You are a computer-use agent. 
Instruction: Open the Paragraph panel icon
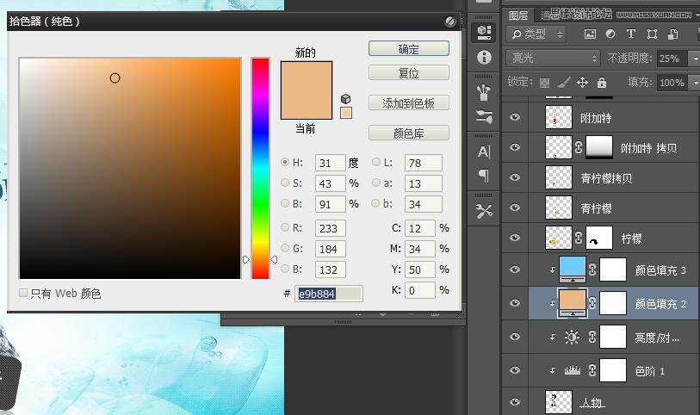(484, 176)
